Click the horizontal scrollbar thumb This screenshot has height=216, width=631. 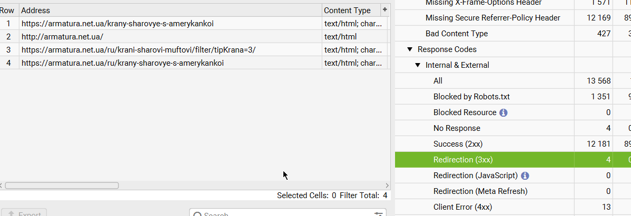[x=62, y=186]
